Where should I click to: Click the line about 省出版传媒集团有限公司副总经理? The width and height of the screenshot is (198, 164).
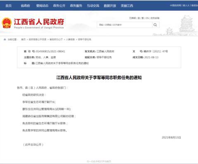tap(49, 116)
